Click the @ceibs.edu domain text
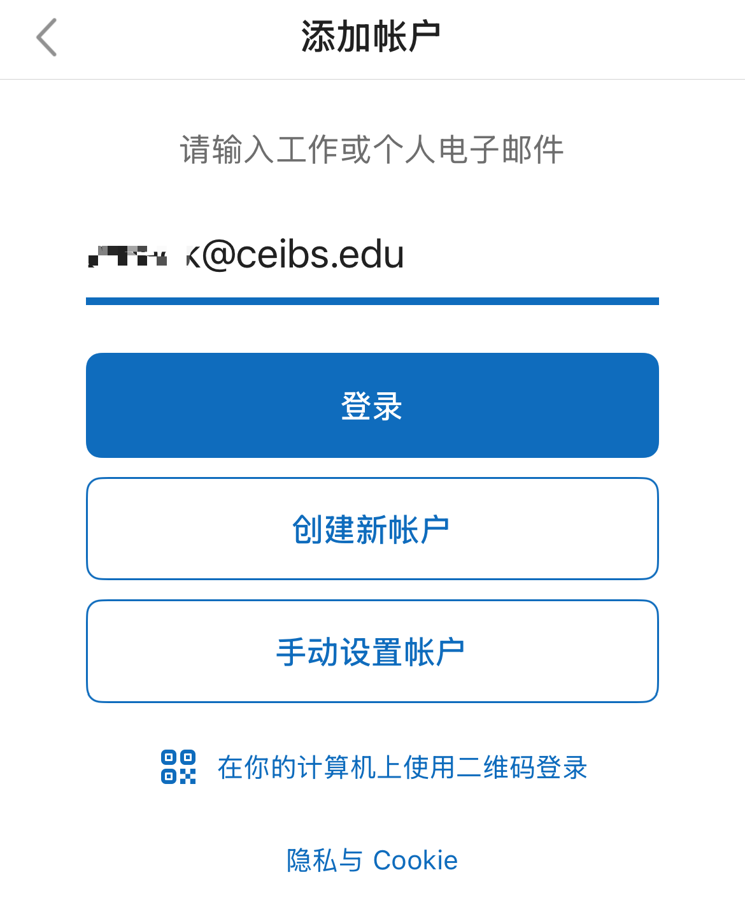This screenshot has height=912, width=745. click(x=302, y=255)
